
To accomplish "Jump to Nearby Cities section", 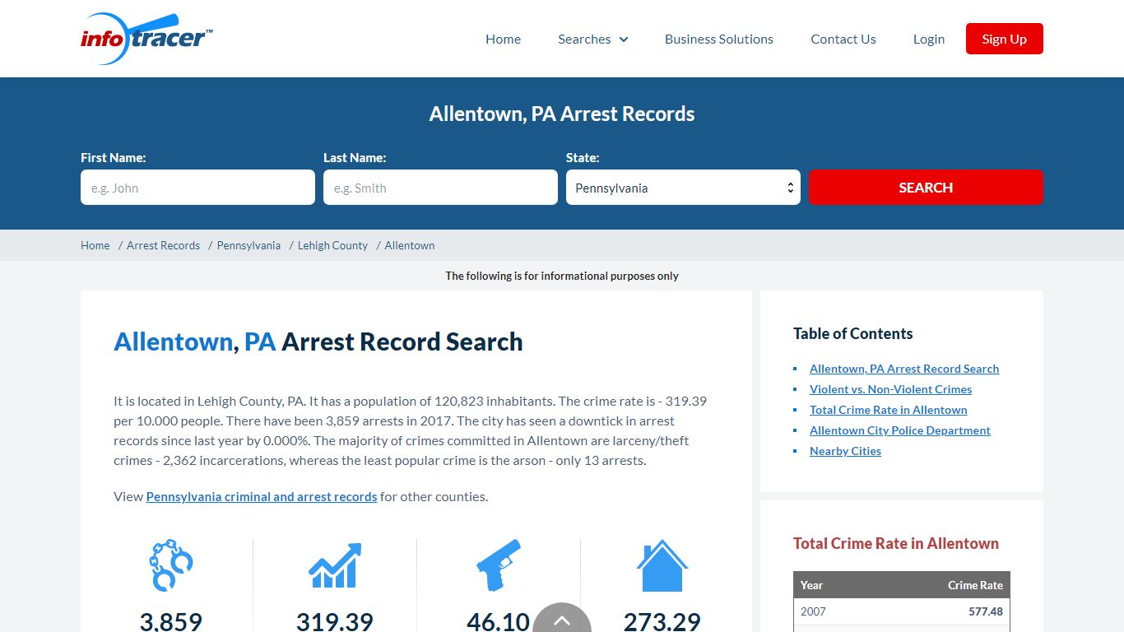I will [845, 451].
